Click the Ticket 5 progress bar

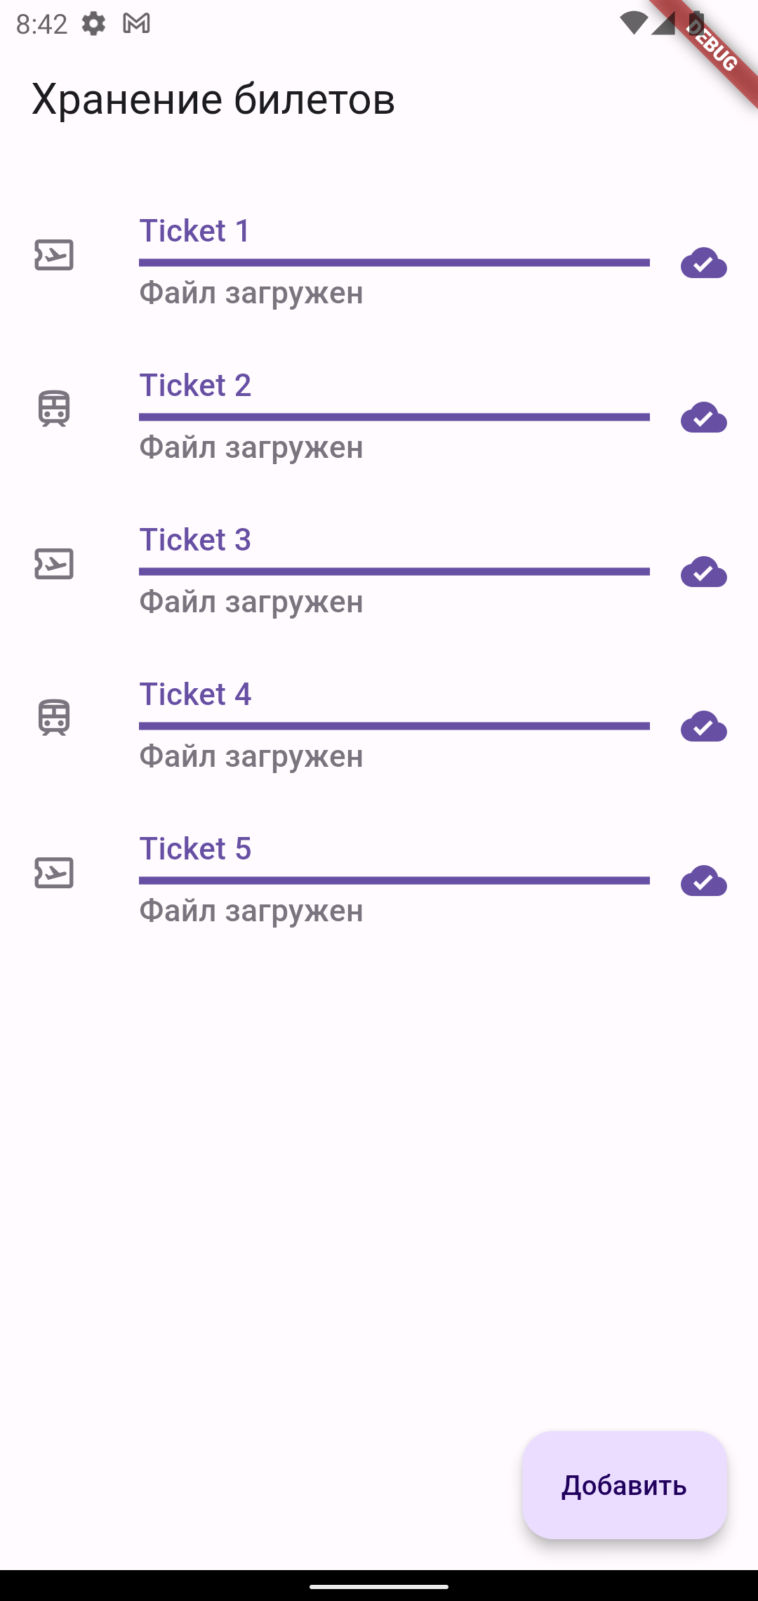tap(394, 881)
